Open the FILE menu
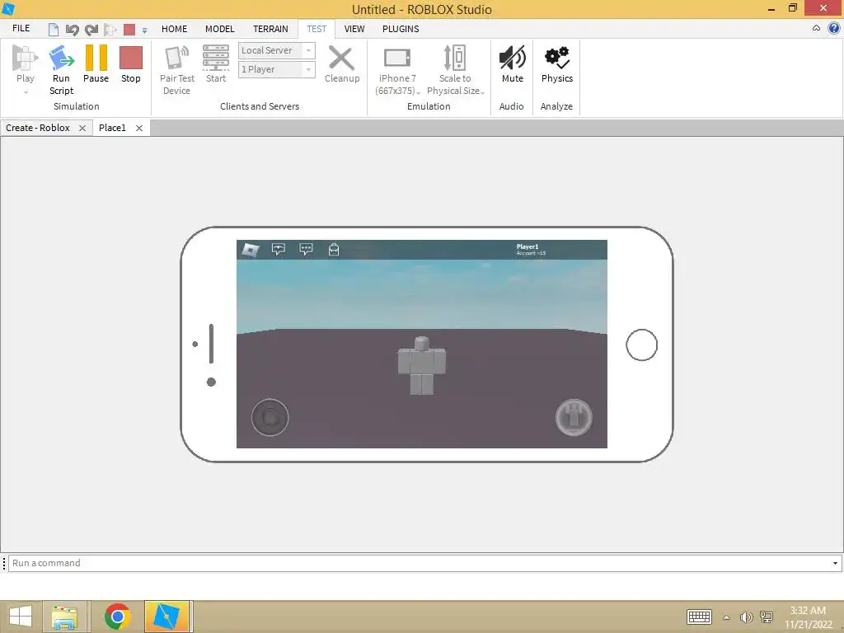This screenshot has width=844, height=633. pyautogui.click(x=21, y=29)
